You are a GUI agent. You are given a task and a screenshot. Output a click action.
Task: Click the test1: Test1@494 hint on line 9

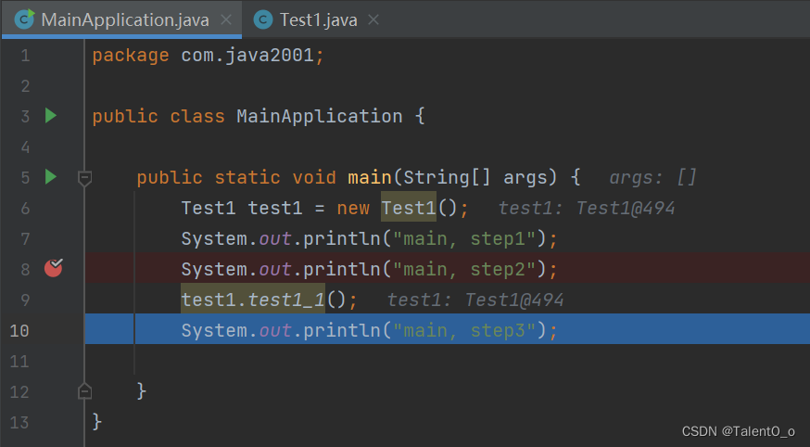[x=475, y=300]
